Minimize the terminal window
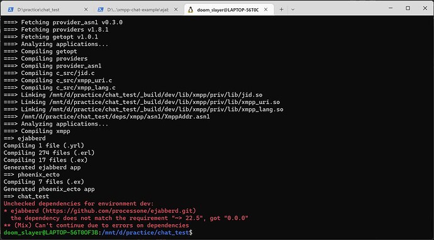This screenshot has height=240, width=434. (x=391, y=8)
